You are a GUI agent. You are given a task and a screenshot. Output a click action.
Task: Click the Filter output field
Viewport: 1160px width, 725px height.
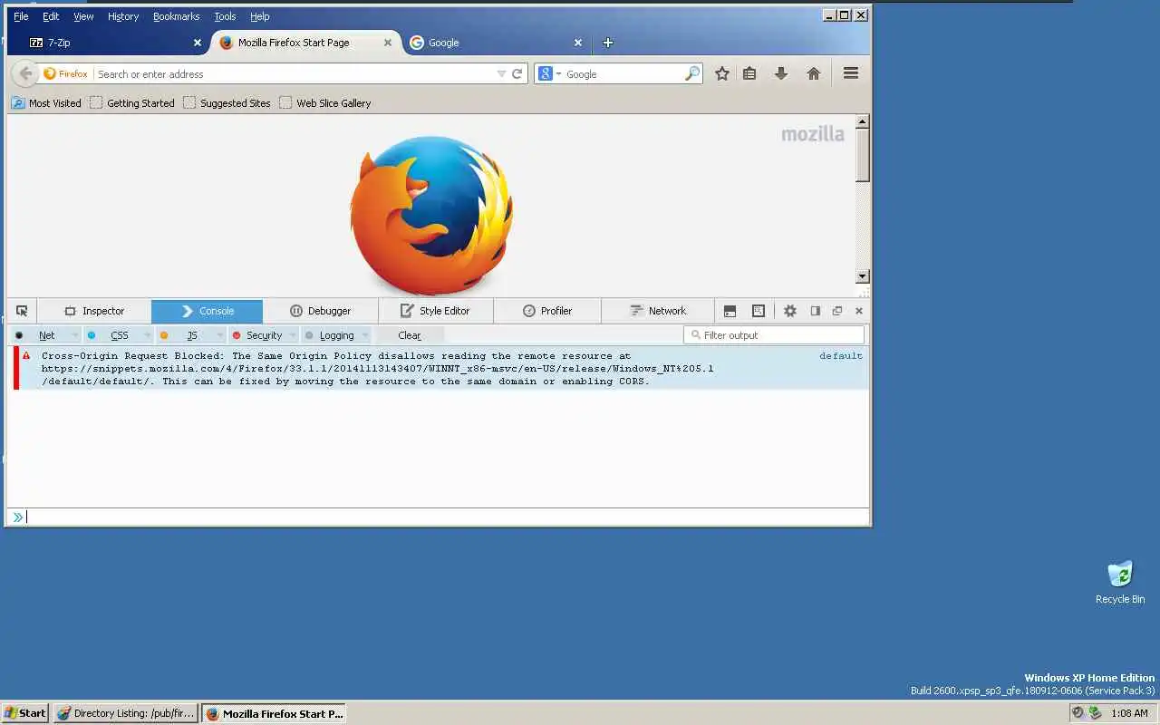[x=774, y=335]
